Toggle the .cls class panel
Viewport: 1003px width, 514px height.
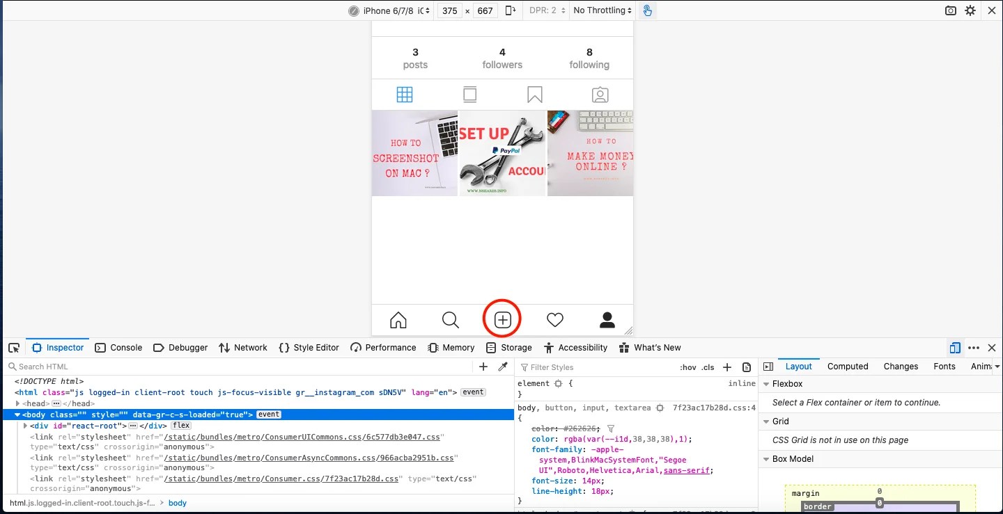tap(708, 367)
